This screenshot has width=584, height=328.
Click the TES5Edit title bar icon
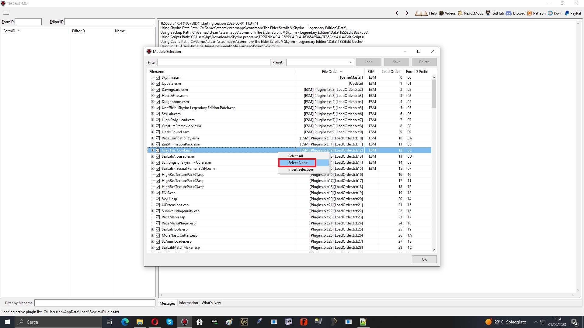[x=3, y=3]
